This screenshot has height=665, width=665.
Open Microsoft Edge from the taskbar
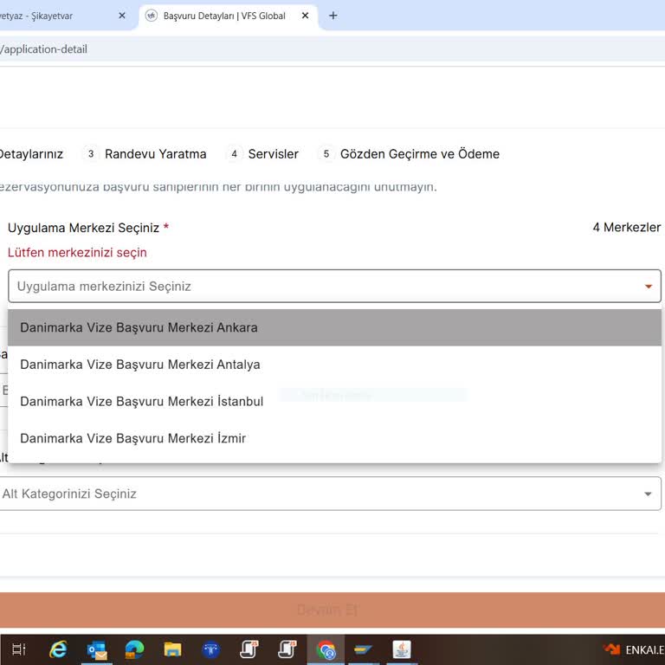coord(134,649)
